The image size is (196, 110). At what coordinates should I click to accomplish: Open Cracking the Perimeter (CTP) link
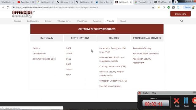113,66
